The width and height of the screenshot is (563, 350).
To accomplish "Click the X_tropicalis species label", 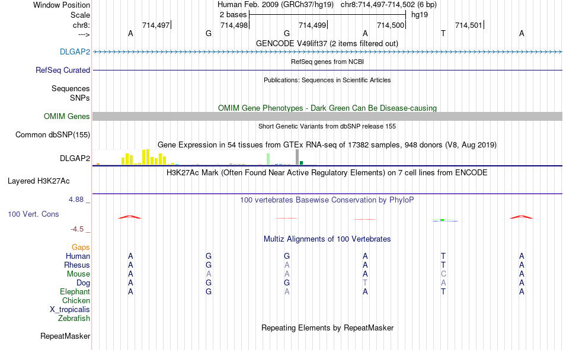I will click(70, 310).
